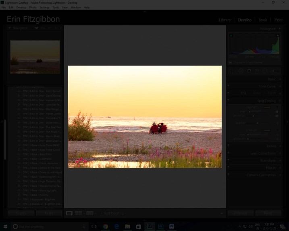Select the Graduated Filter tool
The image size is (289, 231).
257,71
